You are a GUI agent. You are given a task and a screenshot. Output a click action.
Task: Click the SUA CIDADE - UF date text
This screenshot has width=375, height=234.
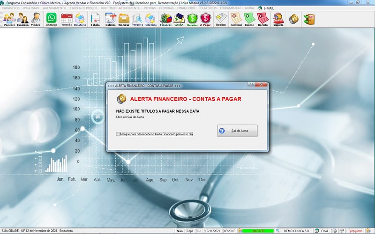(x=37, y=231)
